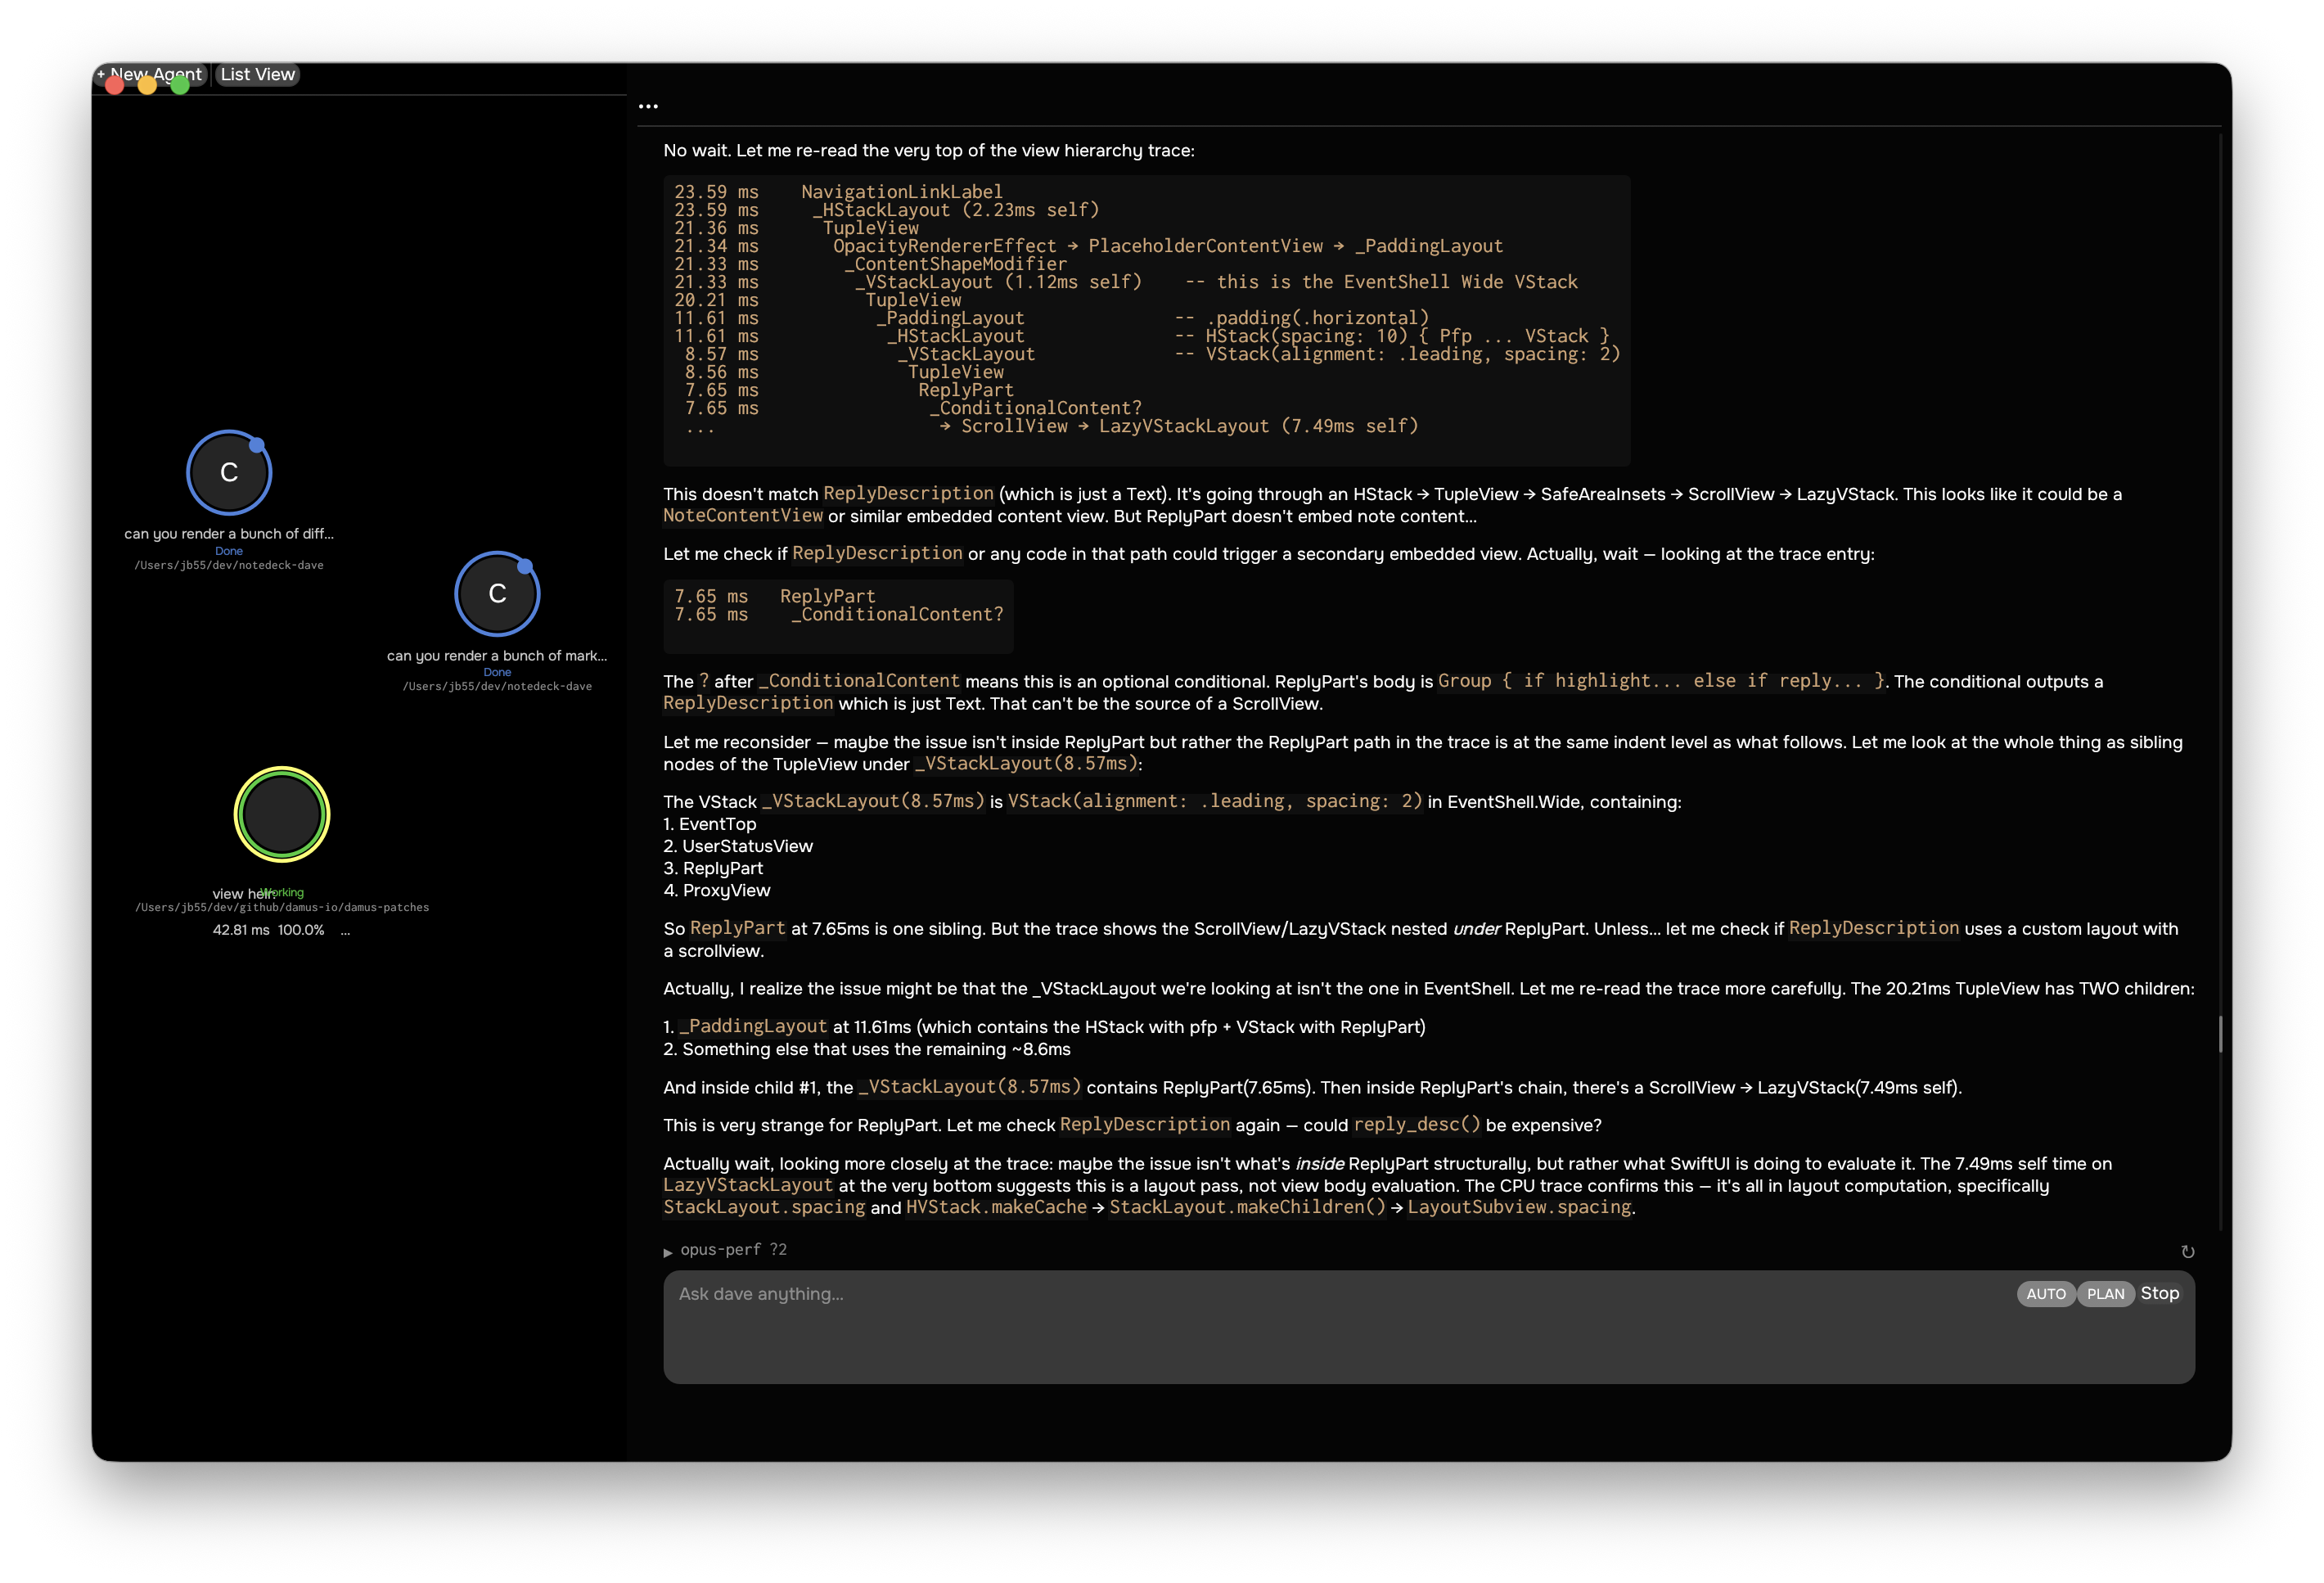The height and width of the screenshot is (1583, 2324).
Task: Select the green-ringed working agent circle
Action: click(282, 814)
